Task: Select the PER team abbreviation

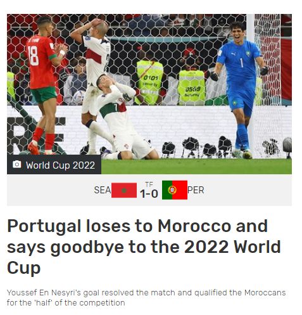Action: pyautogui.click(x=196, y=190)
